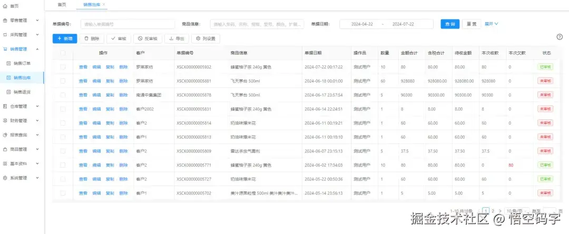Viewport: 569px width, 234px height.
Task: Click the 导出 download icon button
Action: tap(176, 38)
